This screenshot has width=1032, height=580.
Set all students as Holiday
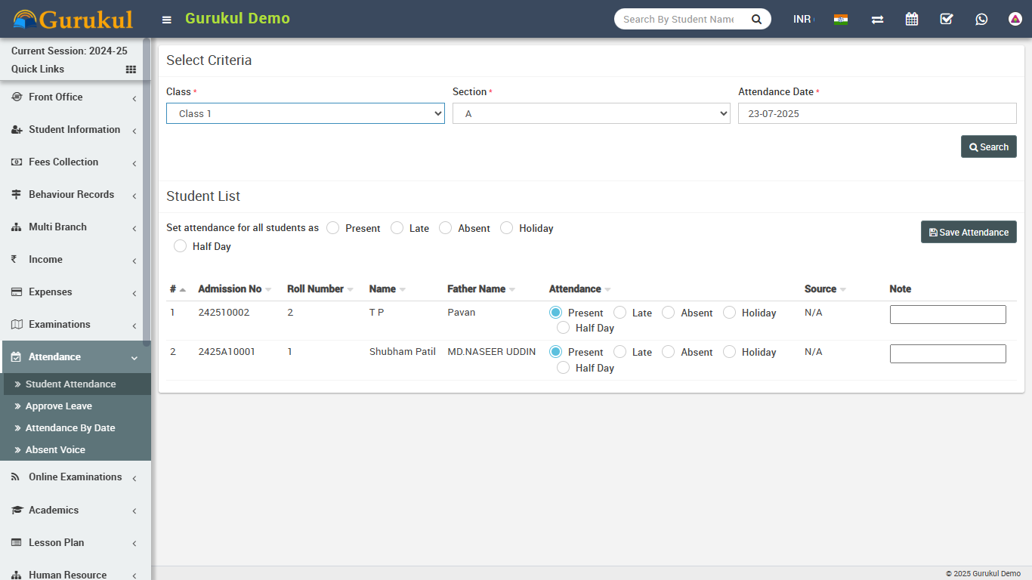pos(507,228)
